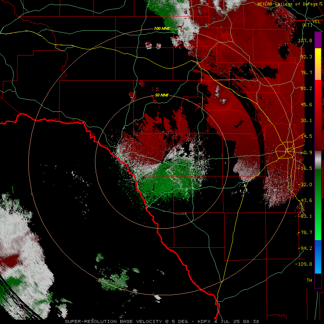Image resolution: width=324 pixels, height=324 pixels.
Task: Pick the -109.8 scale value
Action: [x=303, y=264]
